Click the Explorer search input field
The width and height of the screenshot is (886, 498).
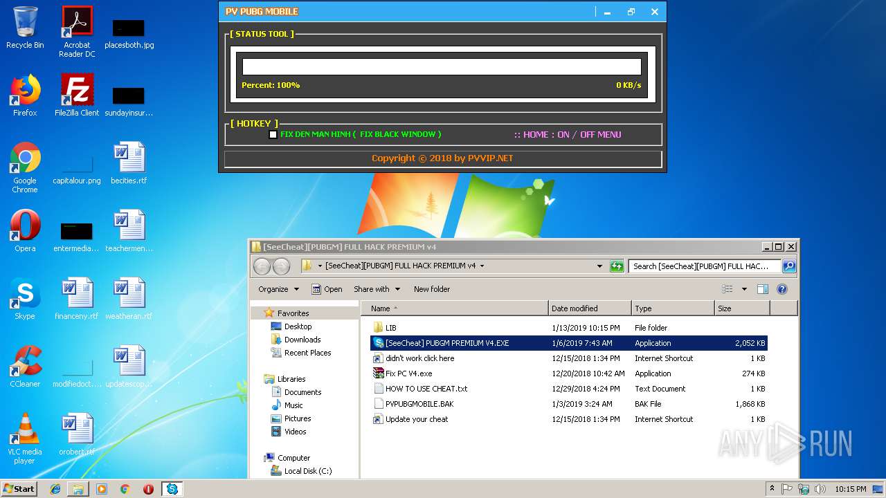click(705, 266)
